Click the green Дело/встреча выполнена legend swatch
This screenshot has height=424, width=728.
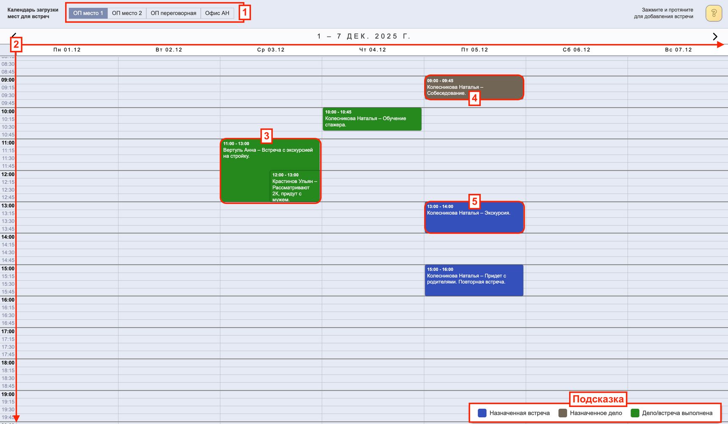coord(635,413)
